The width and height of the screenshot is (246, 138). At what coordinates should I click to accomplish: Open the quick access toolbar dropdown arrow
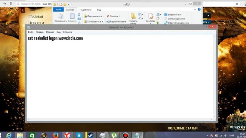pyautogui.click(x=68, y=5)
